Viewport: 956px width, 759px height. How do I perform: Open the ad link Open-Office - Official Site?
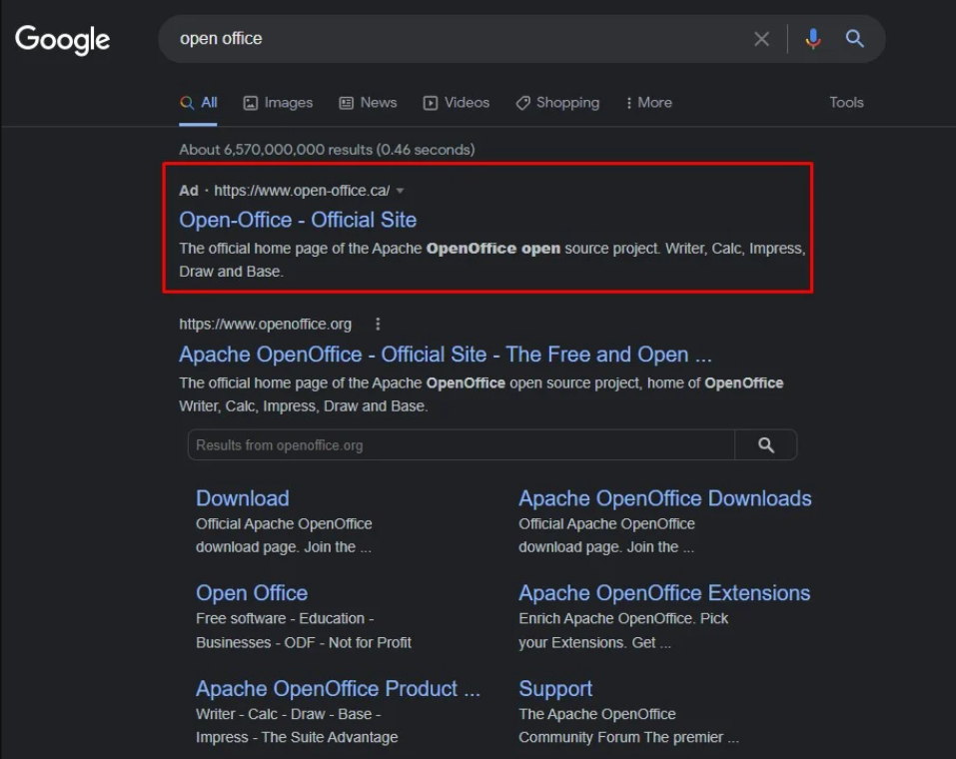pos(298,220)
